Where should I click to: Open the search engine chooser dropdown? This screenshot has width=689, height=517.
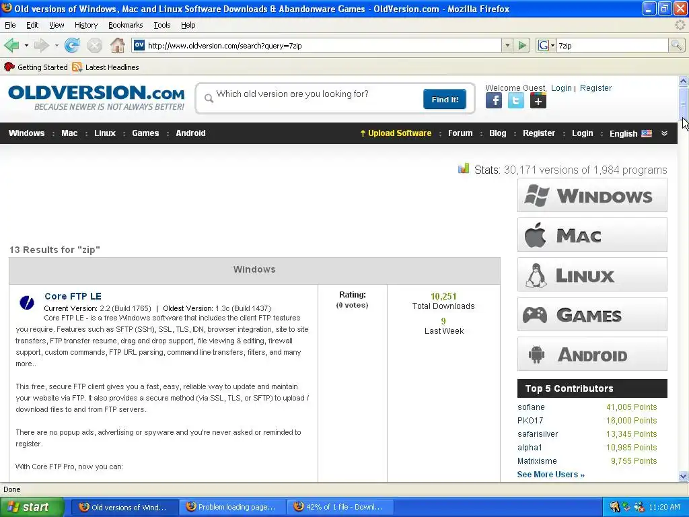point(552,45)
